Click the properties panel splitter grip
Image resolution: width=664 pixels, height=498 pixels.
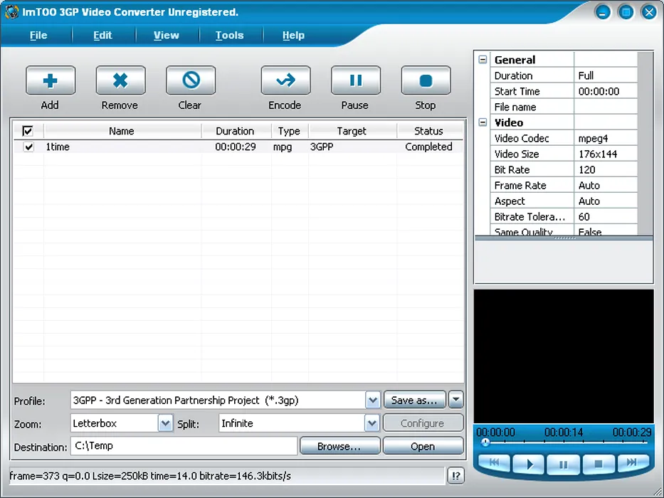point(564,238)
